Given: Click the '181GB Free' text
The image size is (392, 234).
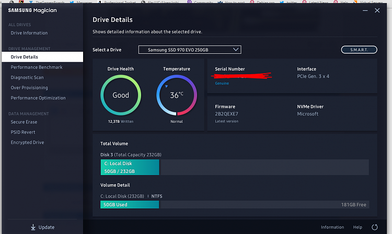Looking at the screenshot, I should [353, 205].
